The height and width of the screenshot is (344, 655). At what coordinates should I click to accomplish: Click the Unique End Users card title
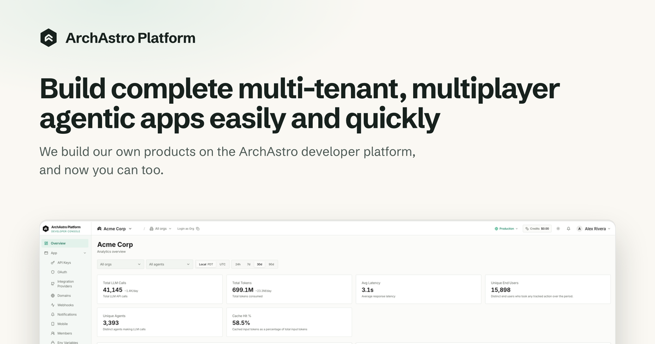[505, 283]
